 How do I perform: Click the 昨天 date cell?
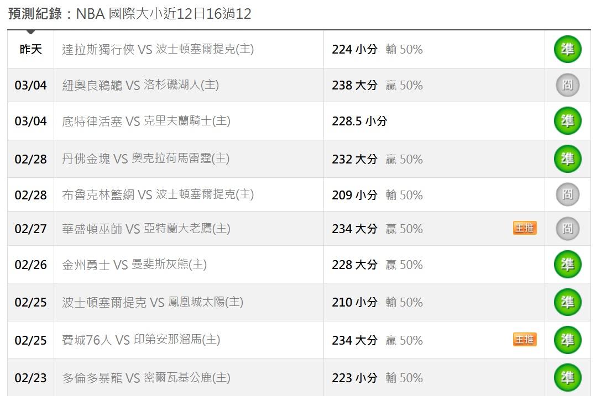pyautogui.click(x=31, y=49)
